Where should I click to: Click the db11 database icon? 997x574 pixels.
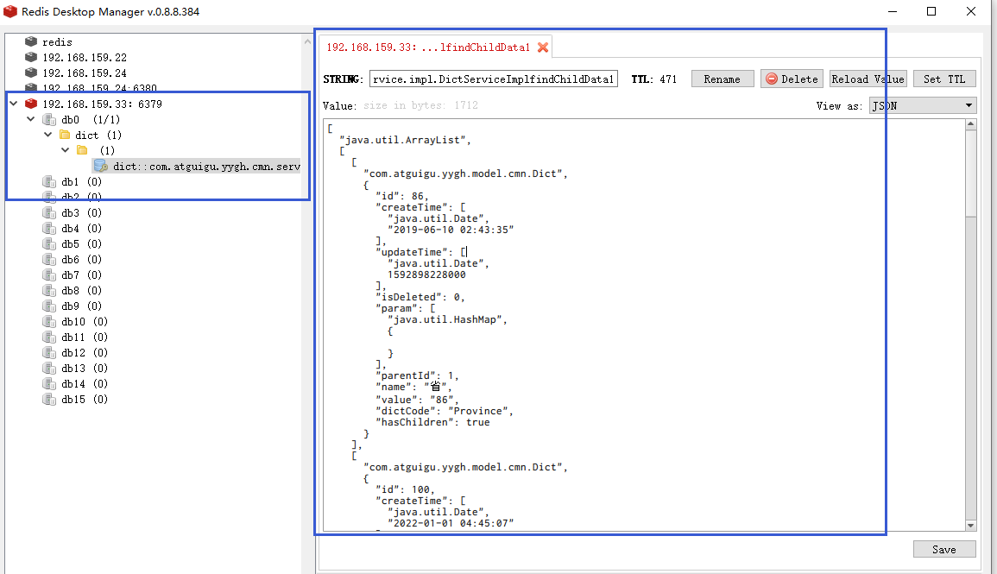[49, 337]
